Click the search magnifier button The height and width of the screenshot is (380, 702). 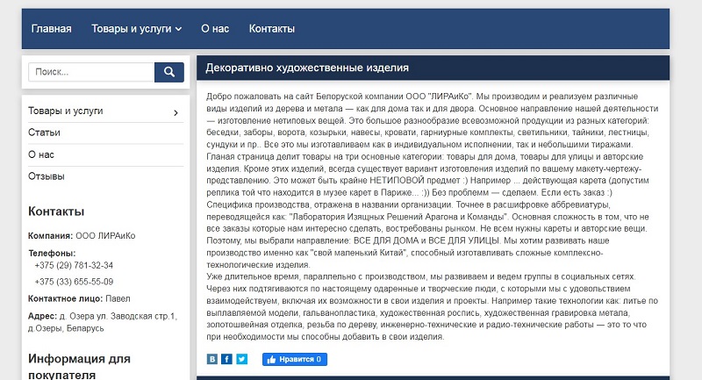click(169, 72)
